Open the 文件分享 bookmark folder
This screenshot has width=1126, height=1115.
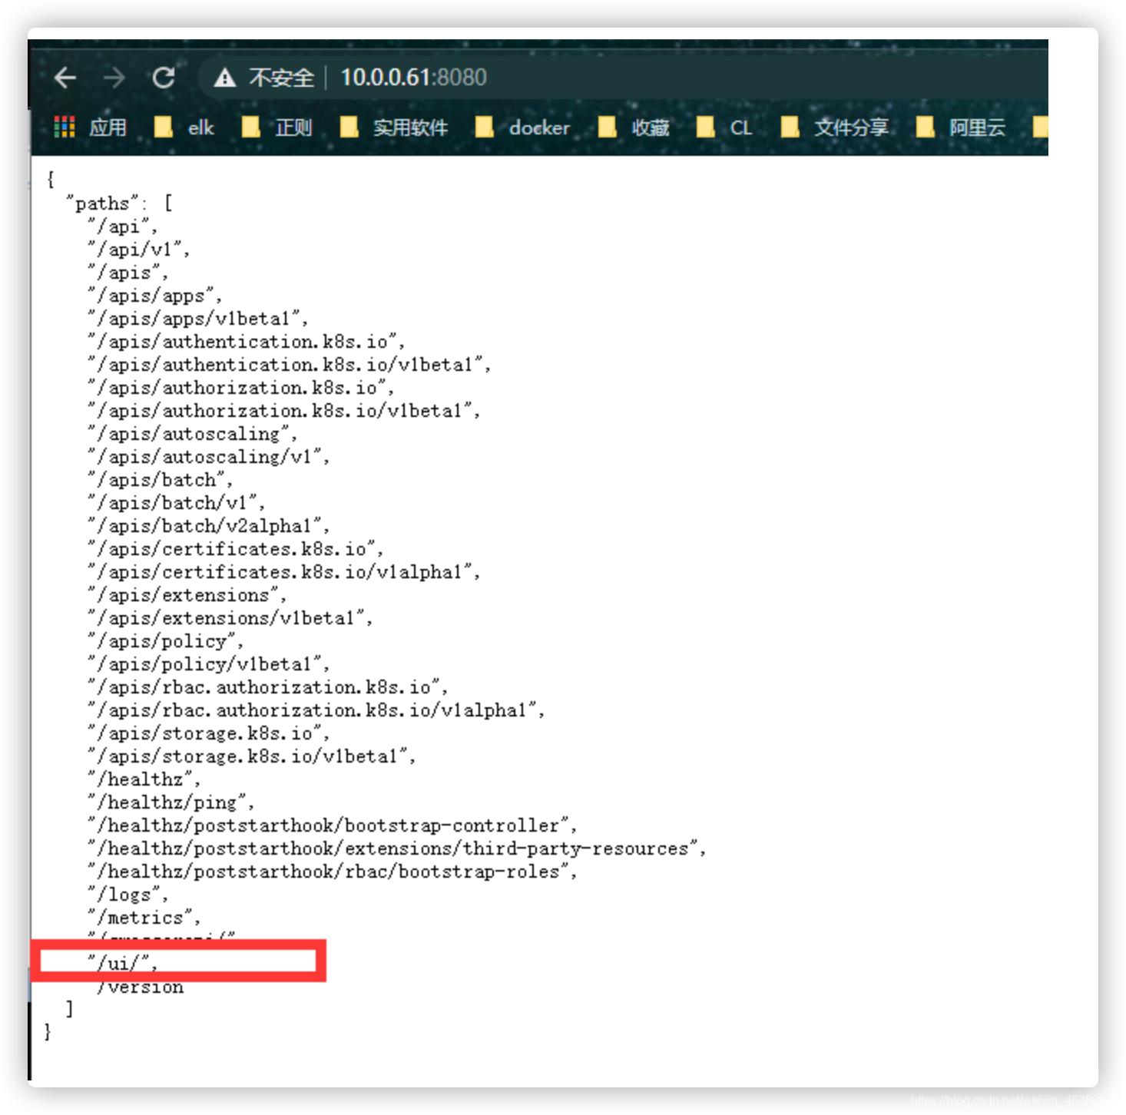(x=834, y=127)
